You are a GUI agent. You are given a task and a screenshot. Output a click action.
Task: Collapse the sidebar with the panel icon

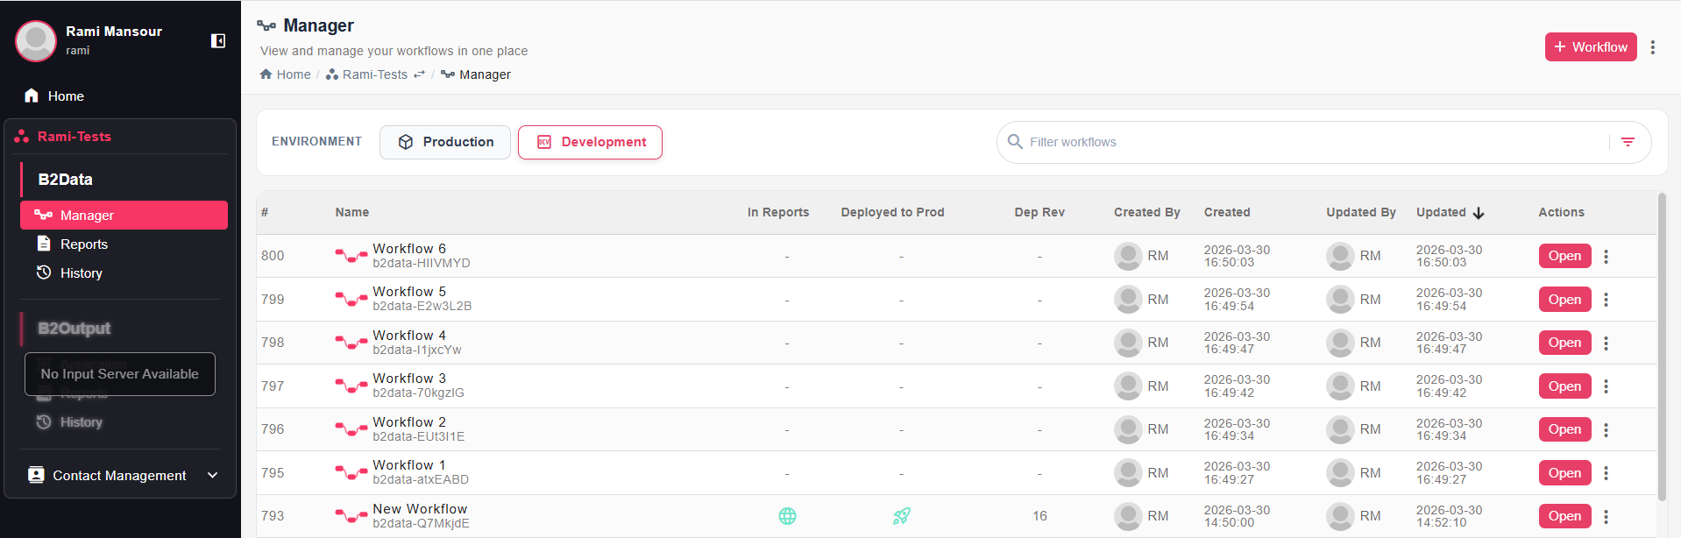(x=218, y=41)
